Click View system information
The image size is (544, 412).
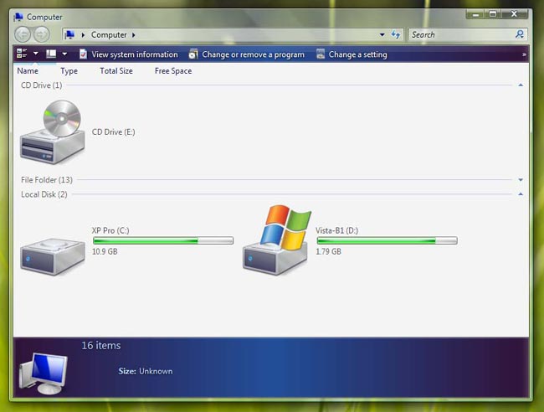(x=128, y=54)
